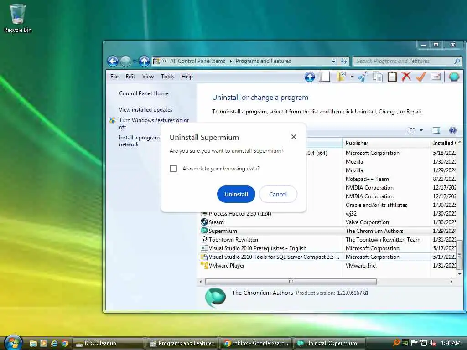Toggle the navigation pane toolbar icon
Viewport: 467px width, 350px height.
pyautogui.click(x=324, y=77)
